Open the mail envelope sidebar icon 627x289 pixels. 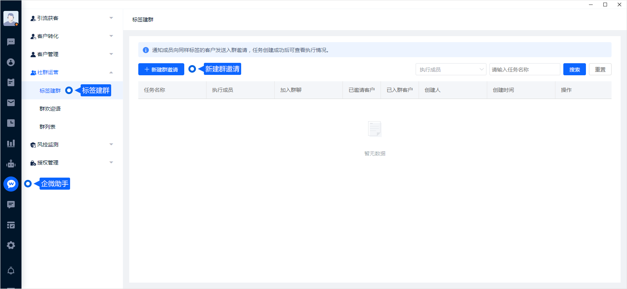[11, 103]
